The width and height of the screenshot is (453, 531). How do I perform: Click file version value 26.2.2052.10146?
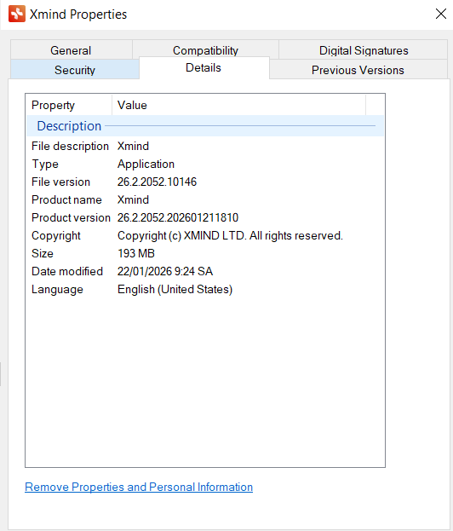(x=157, y=182)
